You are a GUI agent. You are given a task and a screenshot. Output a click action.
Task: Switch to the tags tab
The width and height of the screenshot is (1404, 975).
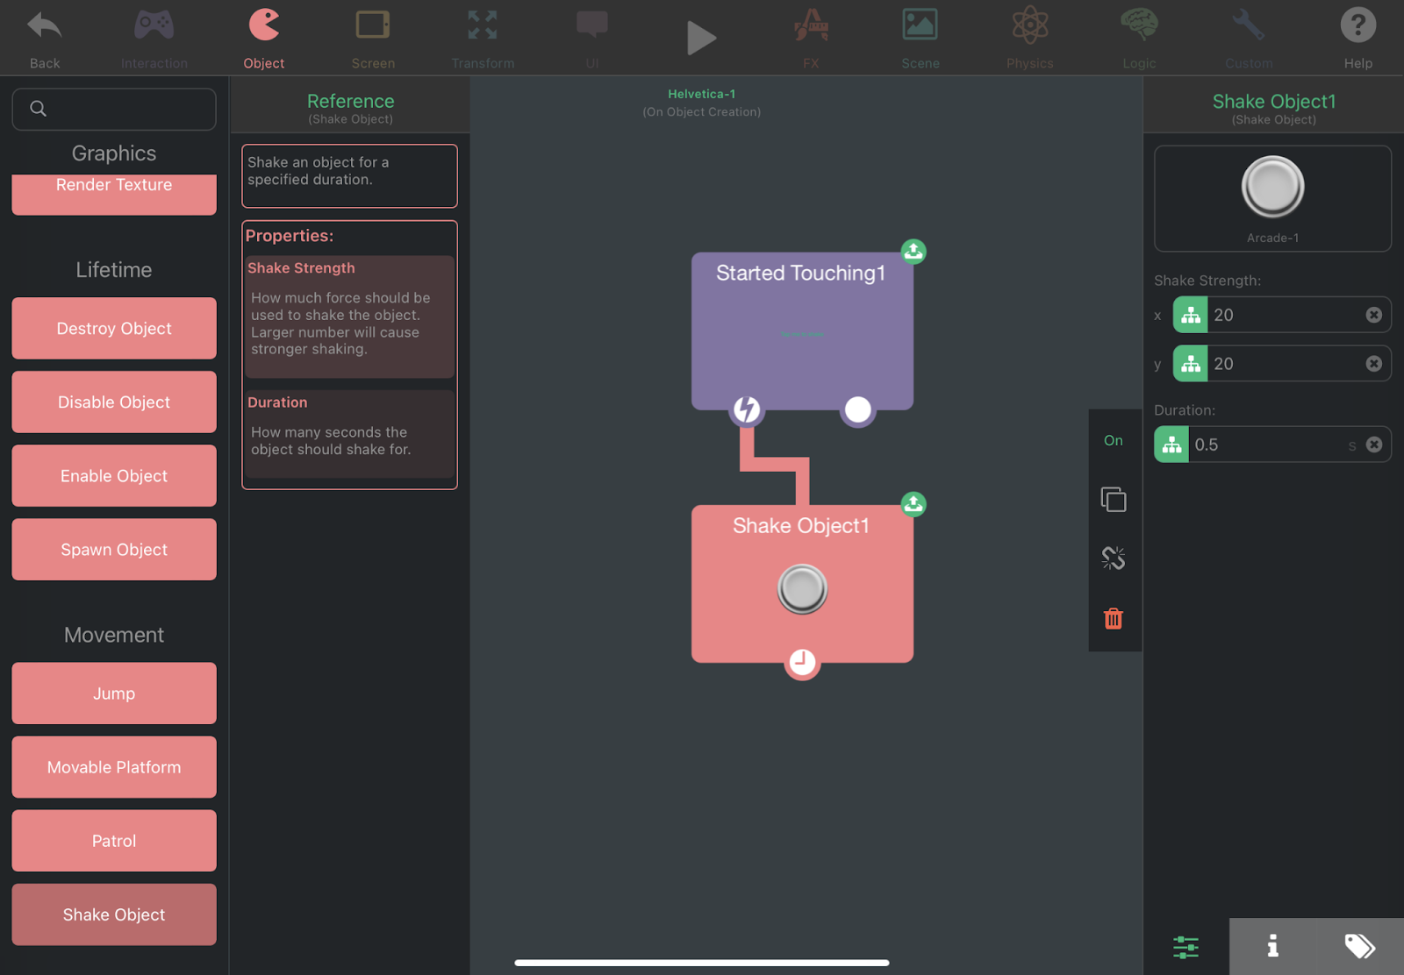click(1359, 946)
